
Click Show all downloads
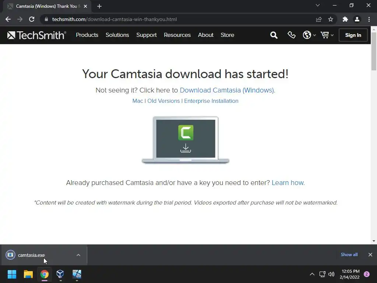(x=349, y=255)
